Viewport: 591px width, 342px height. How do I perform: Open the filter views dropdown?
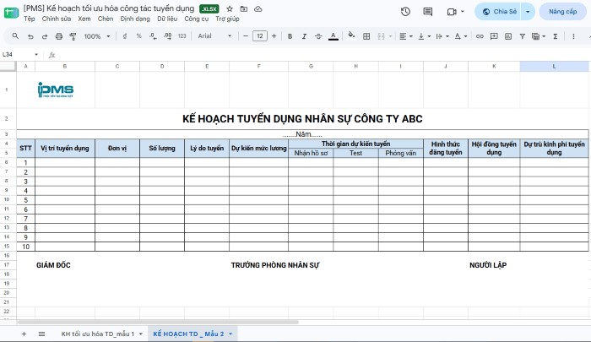tap(539, 36)
